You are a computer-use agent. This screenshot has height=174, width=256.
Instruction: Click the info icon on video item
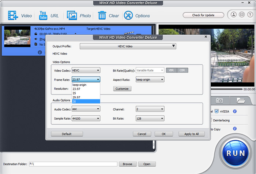point(40,52)
